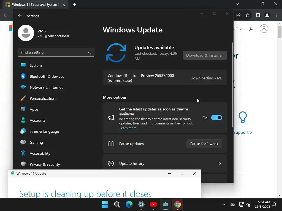Viewport: 282px width, 211px height.
Task: Click the Time & language globe icon
Action: click(x=23, y=131)
